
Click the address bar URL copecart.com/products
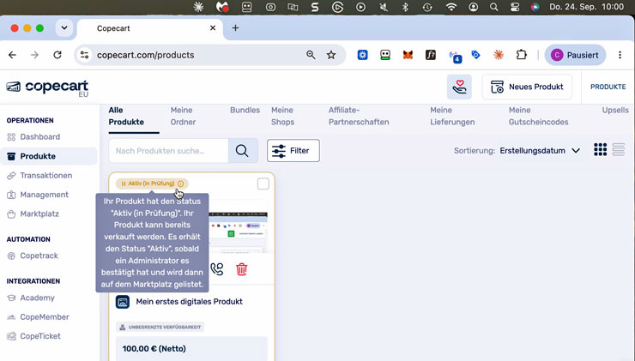pyautogui.click(x=145, y=55)
